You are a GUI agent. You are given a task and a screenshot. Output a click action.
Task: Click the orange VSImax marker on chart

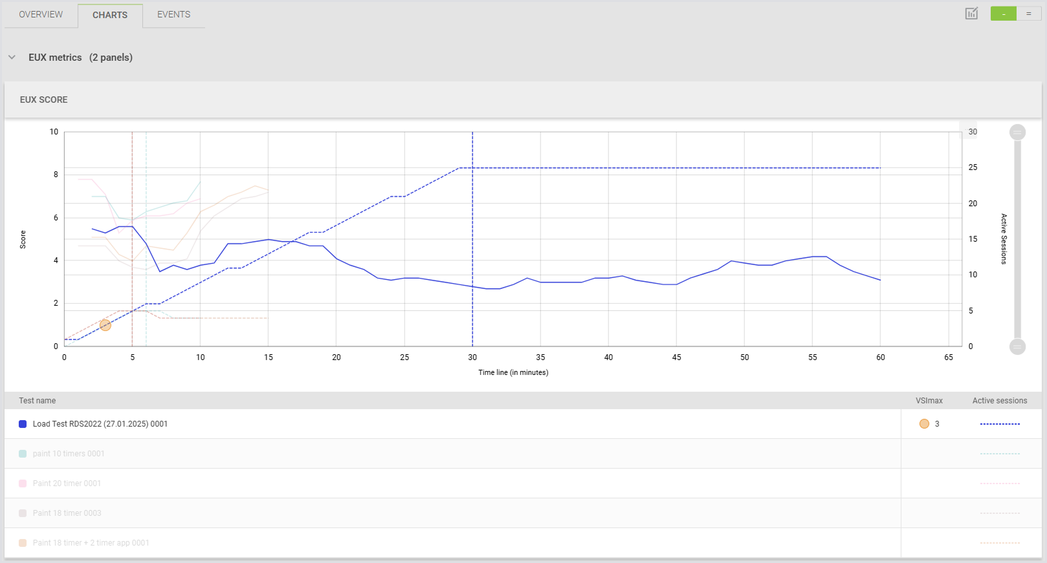point(105,325)
